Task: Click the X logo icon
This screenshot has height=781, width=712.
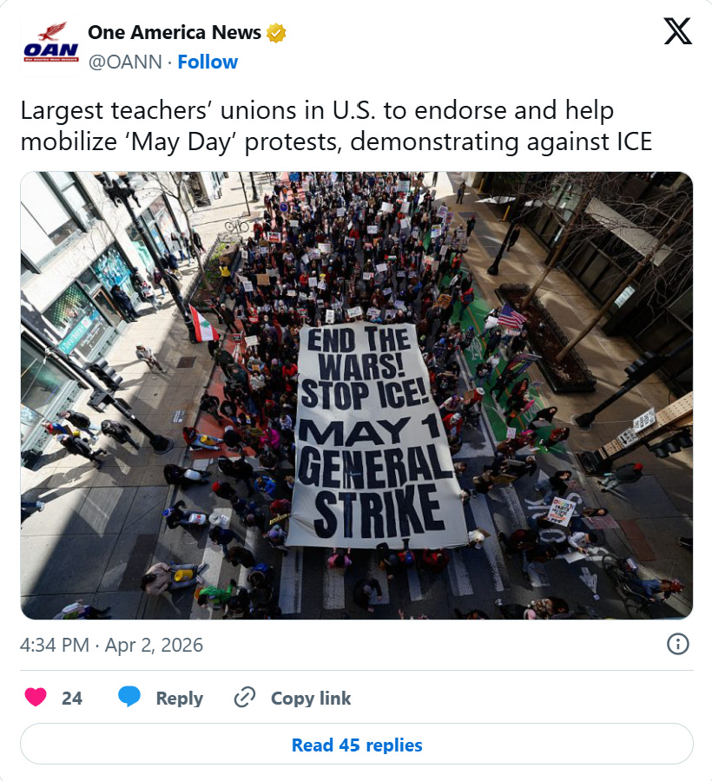Action: click(x=677, y=31)
